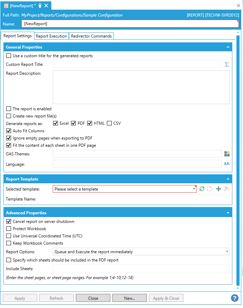The height and width of the screenshot is (308, 243).
Task: Check The report is enabled
Action: (9, 109)
